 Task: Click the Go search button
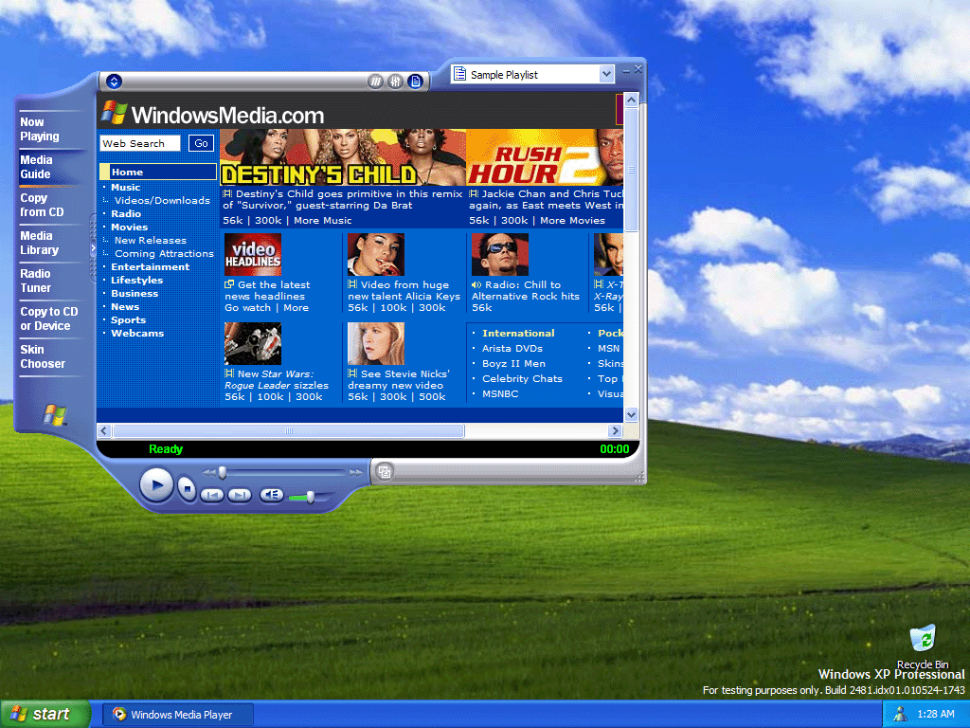[x=201, y=144]
